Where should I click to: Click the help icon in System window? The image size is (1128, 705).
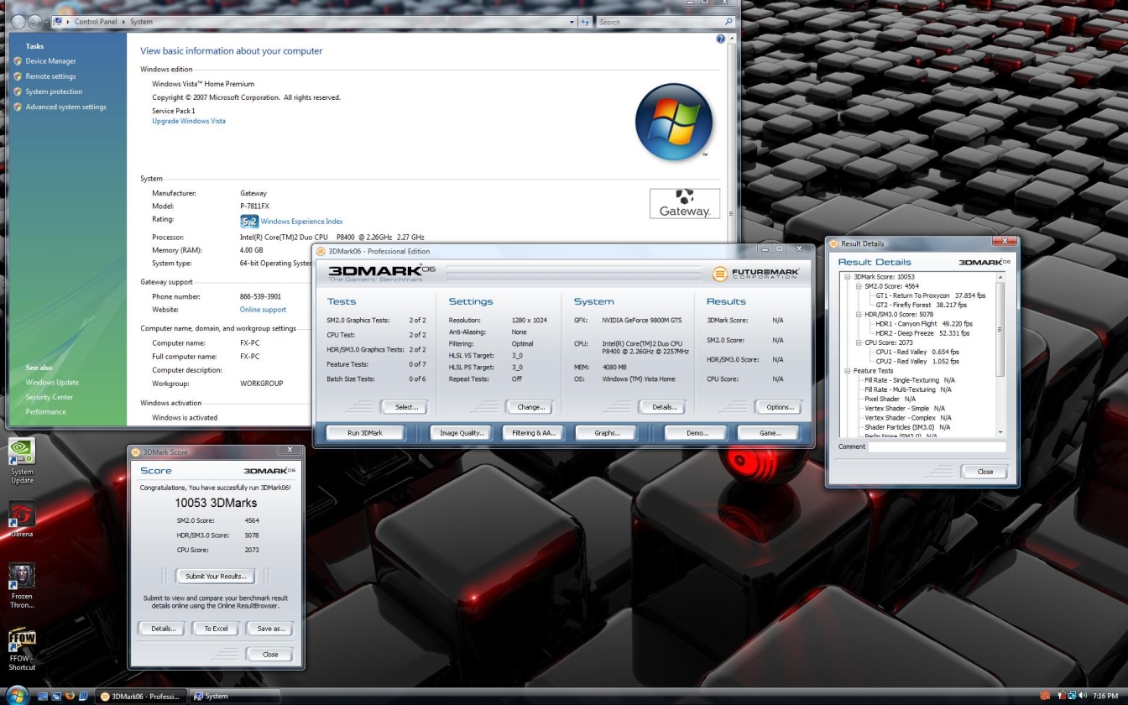tap(721, 39)
